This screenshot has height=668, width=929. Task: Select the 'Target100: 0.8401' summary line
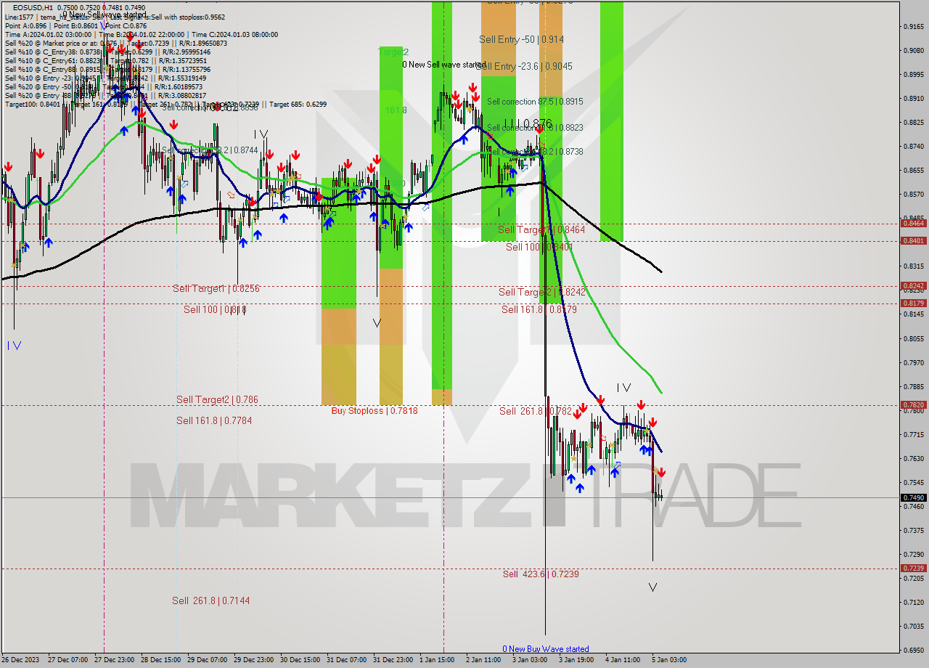[x=165, y=104]
